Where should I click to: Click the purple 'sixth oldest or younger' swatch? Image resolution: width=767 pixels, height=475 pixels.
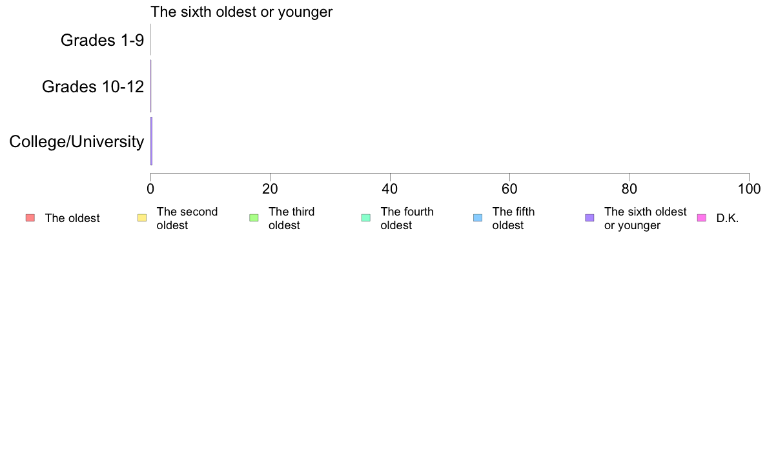pos(590,217)
